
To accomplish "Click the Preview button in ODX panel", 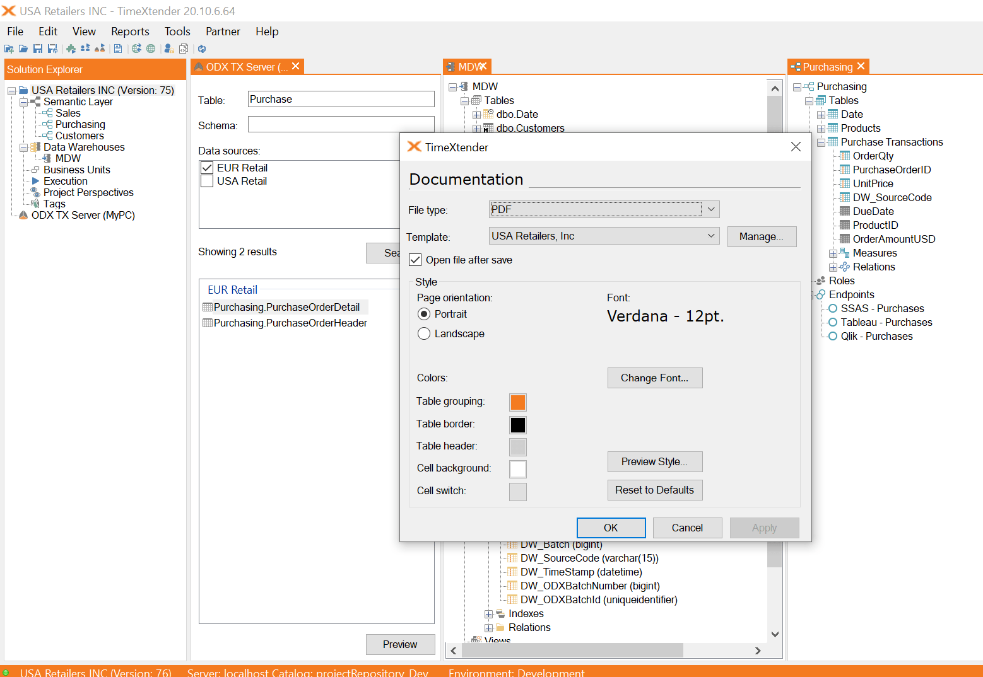I will (x=400, y=644).
